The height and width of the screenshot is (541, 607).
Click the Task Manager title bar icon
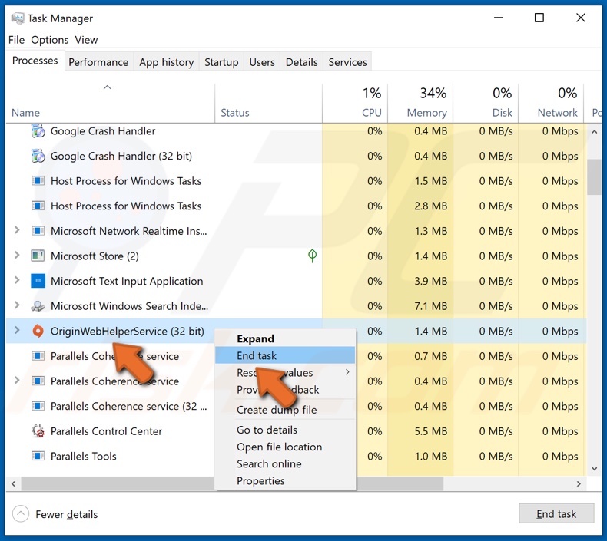coord(18,18)
